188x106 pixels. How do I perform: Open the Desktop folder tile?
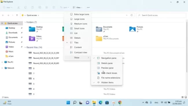point(36,29)
